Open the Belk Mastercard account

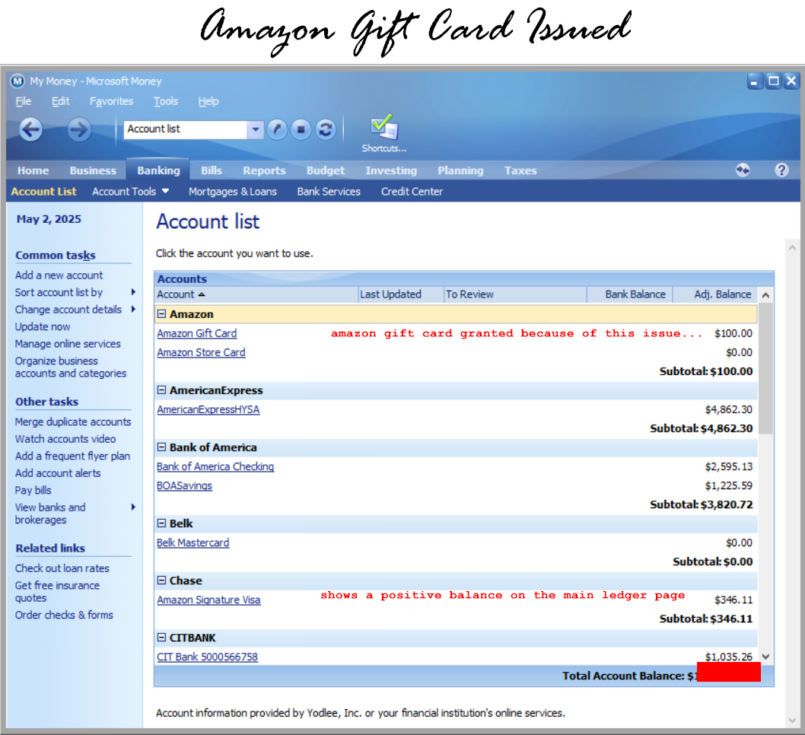coord(193,542)
